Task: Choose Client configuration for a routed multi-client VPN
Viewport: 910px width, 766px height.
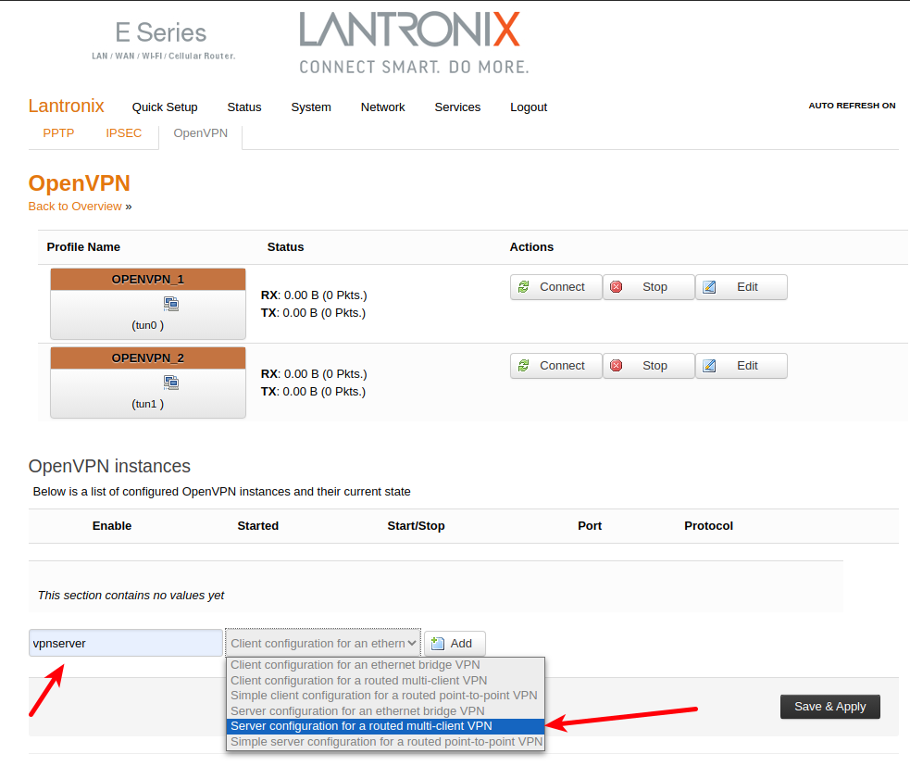Action: click(x=385, y=680)
